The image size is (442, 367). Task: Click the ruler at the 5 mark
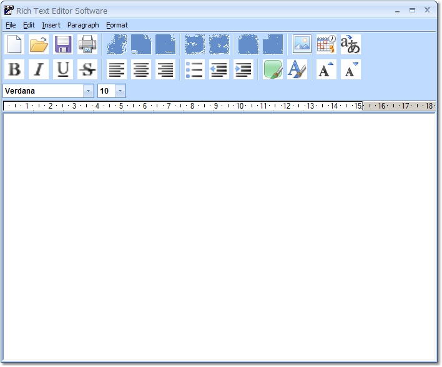click(x=121, y=106)
